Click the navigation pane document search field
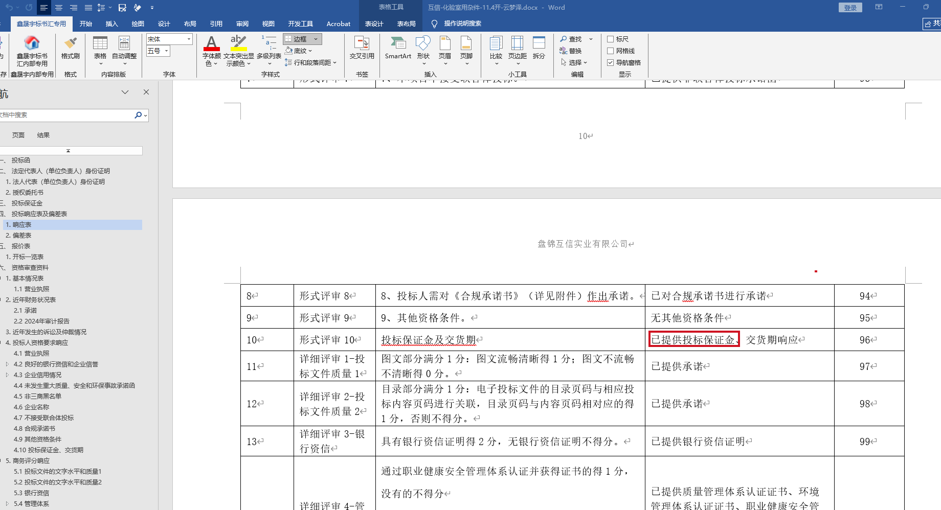Screen dimensions: 941x510 [x=66, y=115]
